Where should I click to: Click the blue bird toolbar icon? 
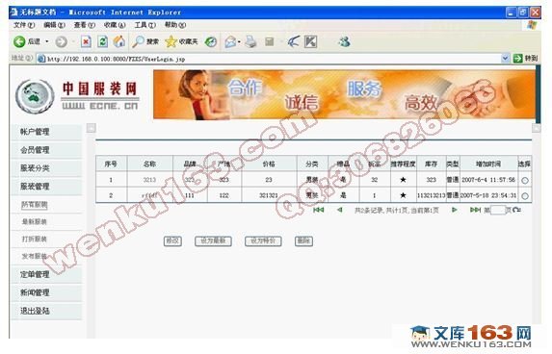click(294, 41)
